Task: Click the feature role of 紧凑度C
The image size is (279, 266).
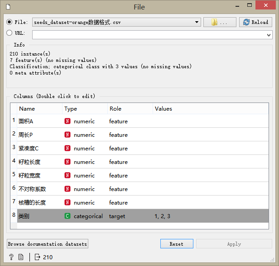Action: (x=118, y=148)
